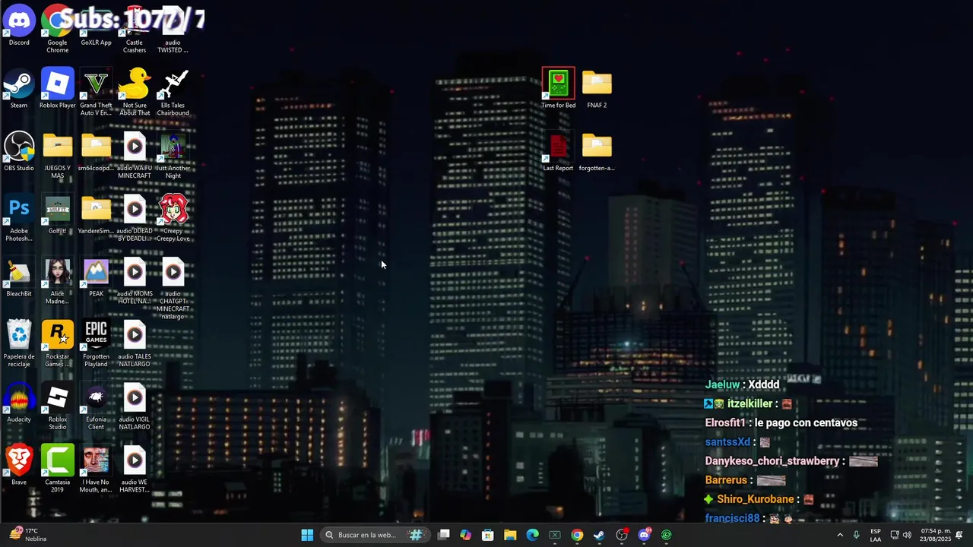The height and width of the screenshot is (547, 973).
Task: Select the audio WE HARVEST file
Action: [135, 469]
